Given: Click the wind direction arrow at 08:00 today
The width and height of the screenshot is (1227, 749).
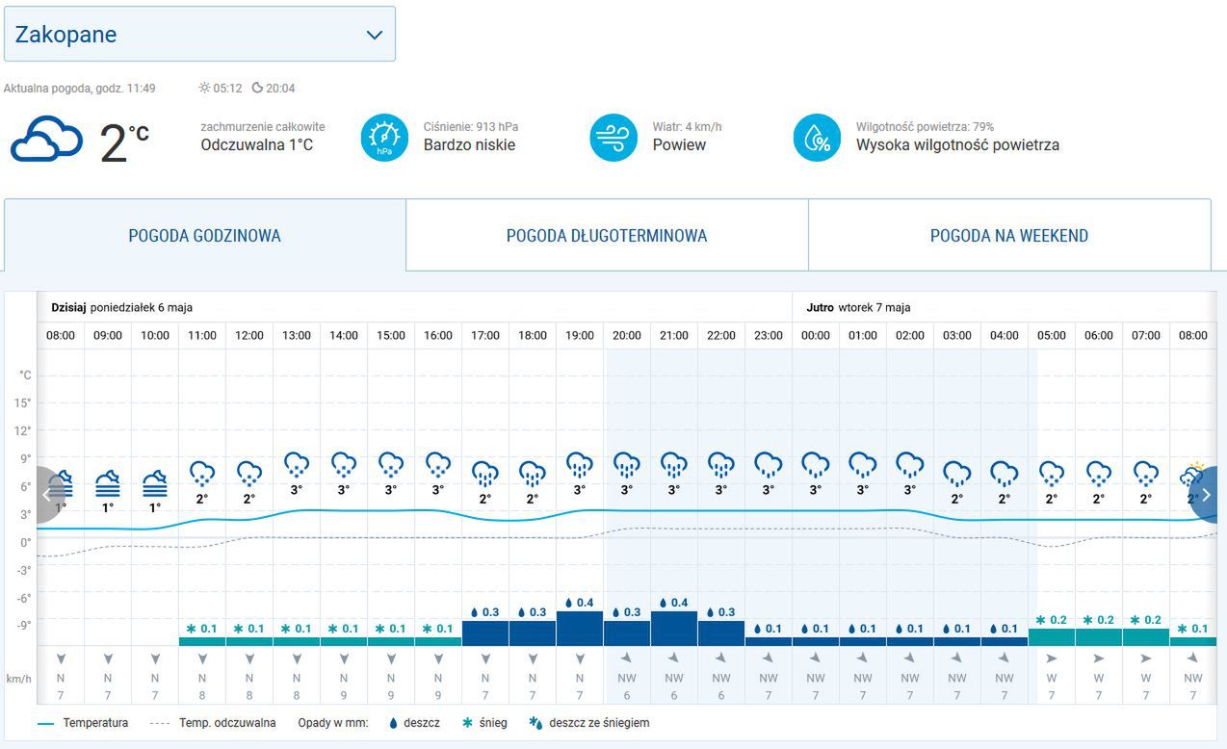Looking at the screenshot, I should (61, 659).
